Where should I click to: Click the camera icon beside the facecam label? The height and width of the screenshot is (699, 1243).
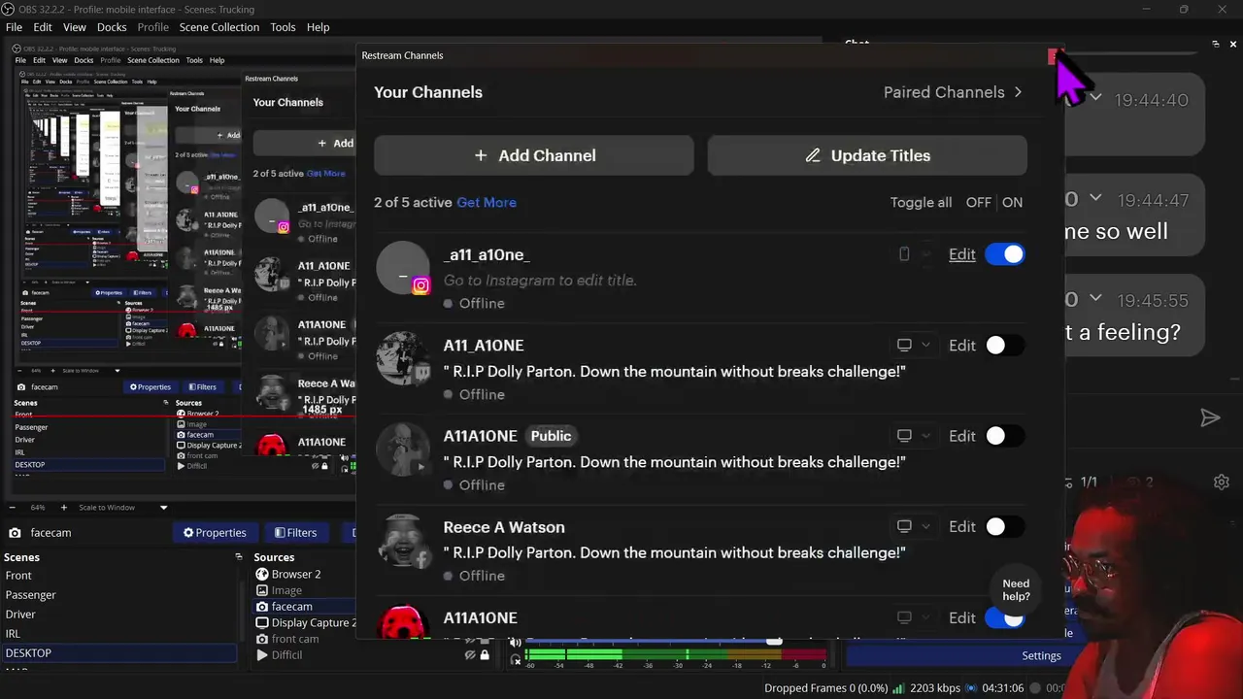click(x=16, y=533)
